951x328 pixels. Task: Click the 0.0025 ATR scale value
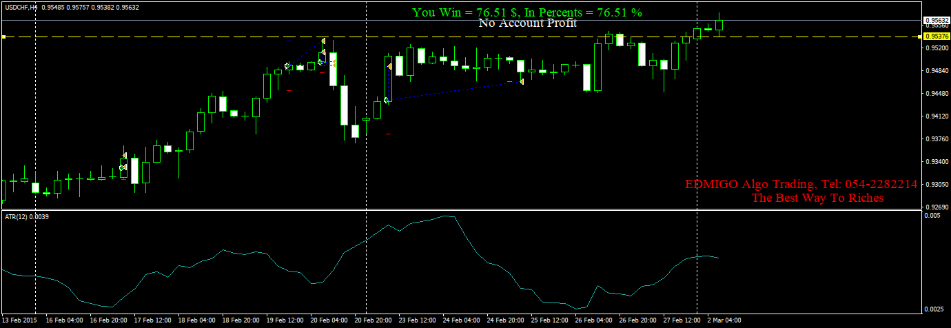point(934,309)
